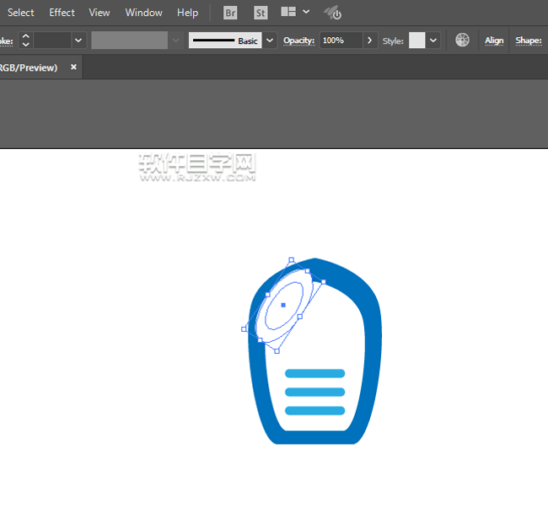Open the Help menu
Image resolution: width=548 pixels, height=523 pixels.
tap(187, 13)
